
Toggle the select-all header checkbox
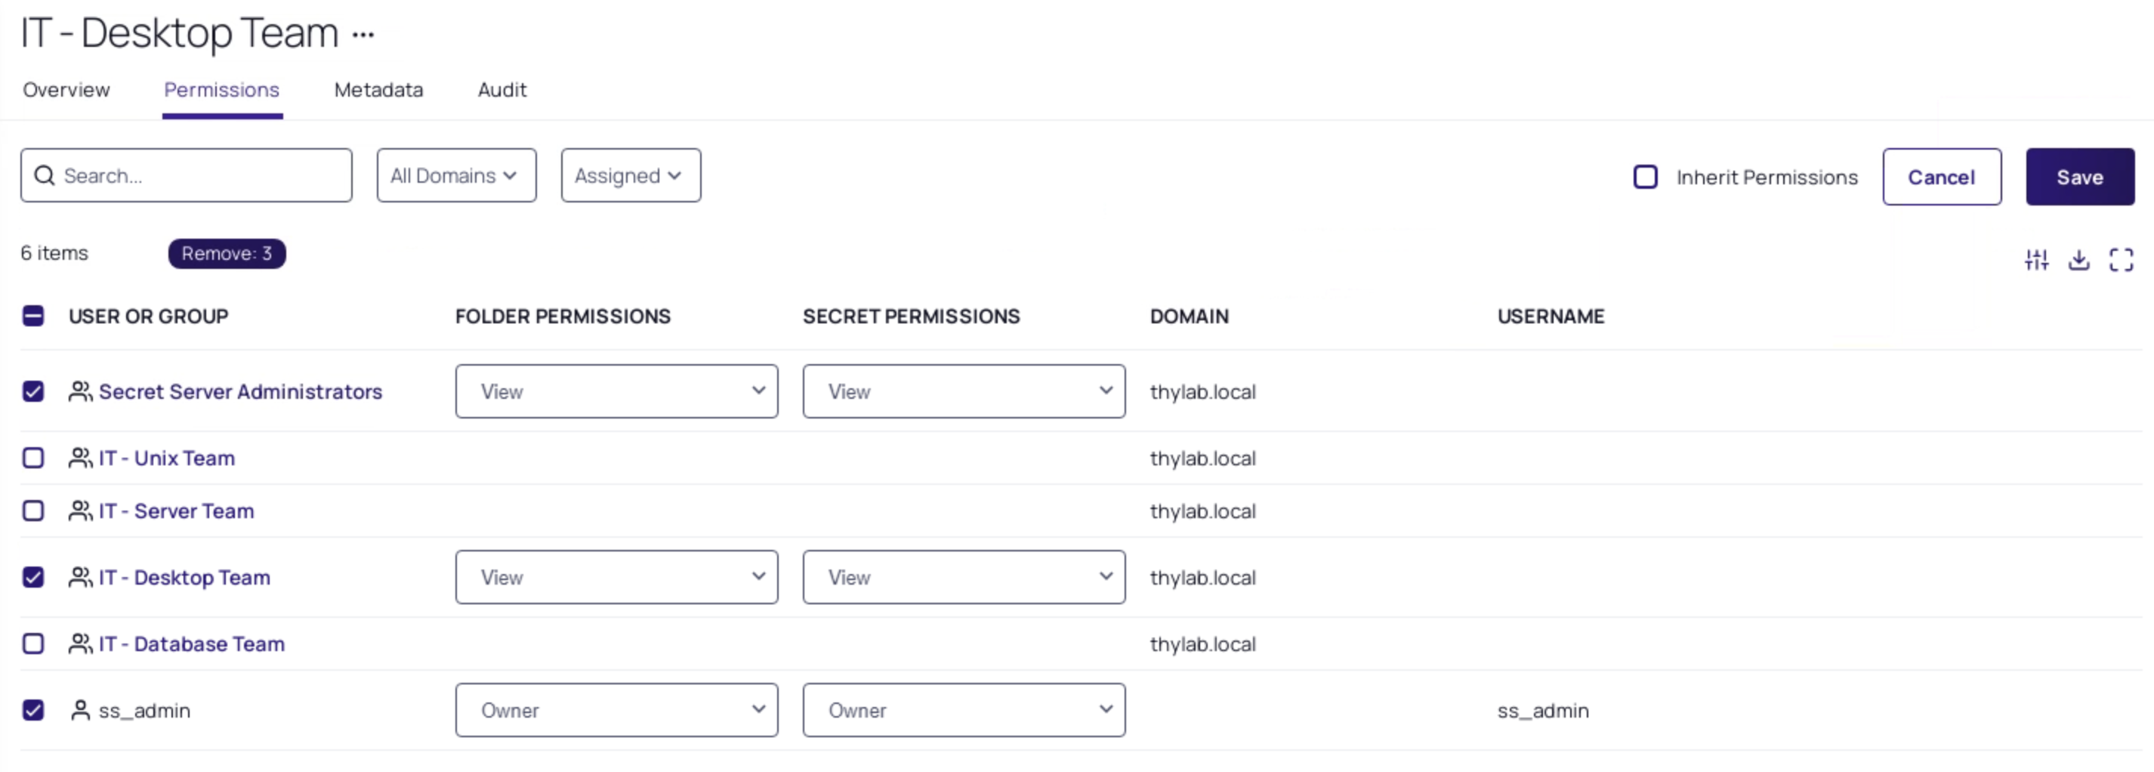coord(33,317)
